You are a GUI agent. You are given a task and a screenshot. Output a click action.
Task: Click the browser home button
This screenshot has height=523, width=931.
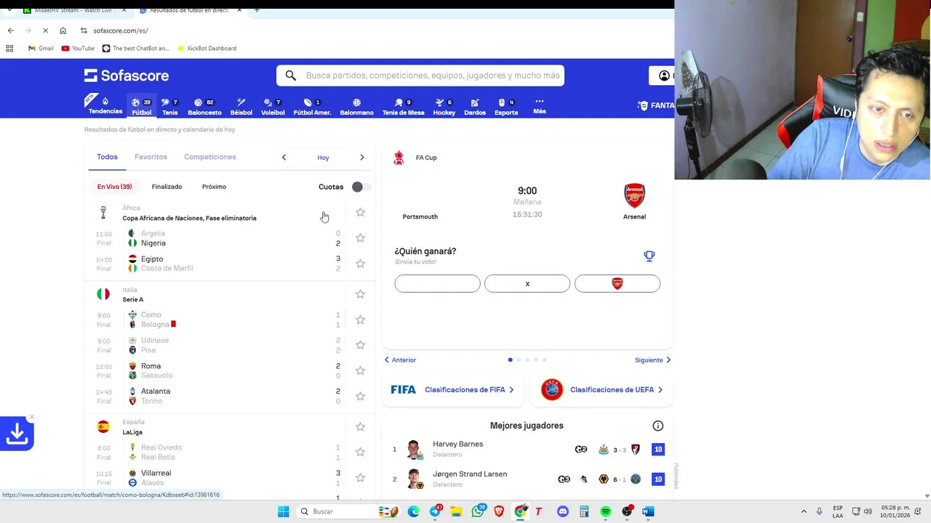pyautogui.click(x=63, y=31)
